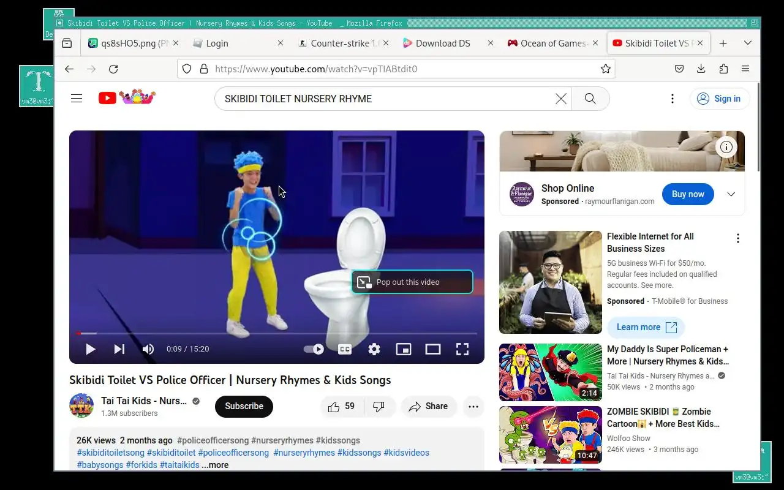
Task: Click the YouTube search magnifier button
Action: pyautogui.click(x=590, y=99)
